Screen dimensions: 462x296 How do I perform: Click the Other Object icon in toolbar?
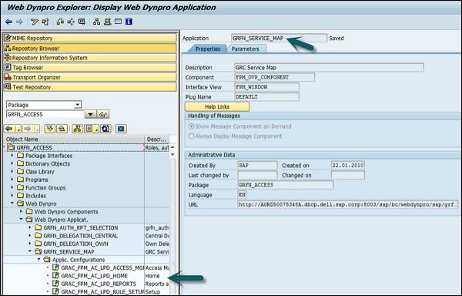(x=45, y=22)
